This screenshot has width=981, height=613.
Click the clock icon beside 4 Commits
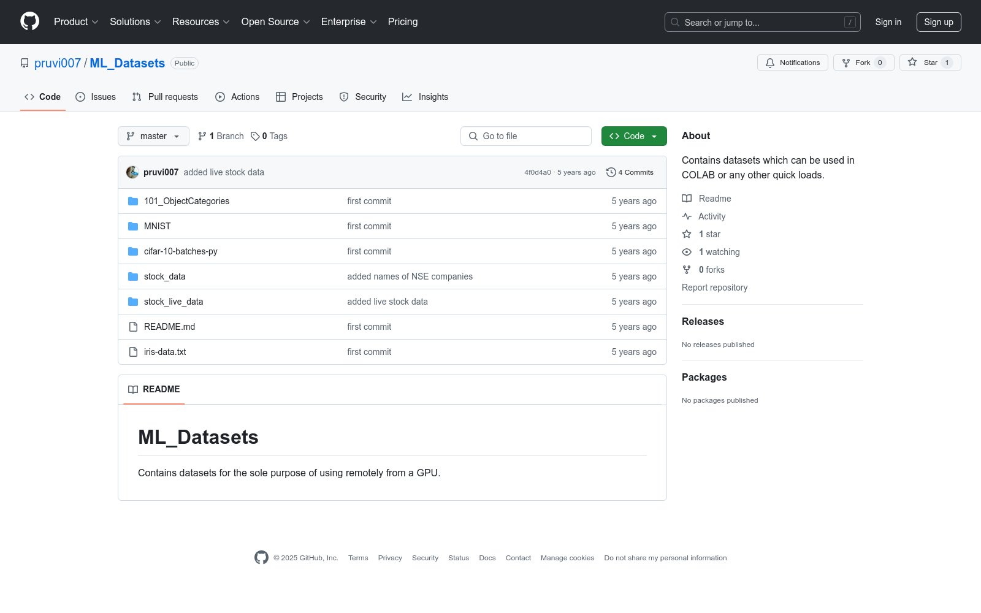(x=611, y=172)
